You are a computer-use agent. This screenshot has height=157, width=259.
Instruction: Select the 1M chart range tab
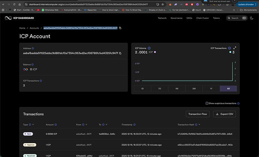point(177,89)
